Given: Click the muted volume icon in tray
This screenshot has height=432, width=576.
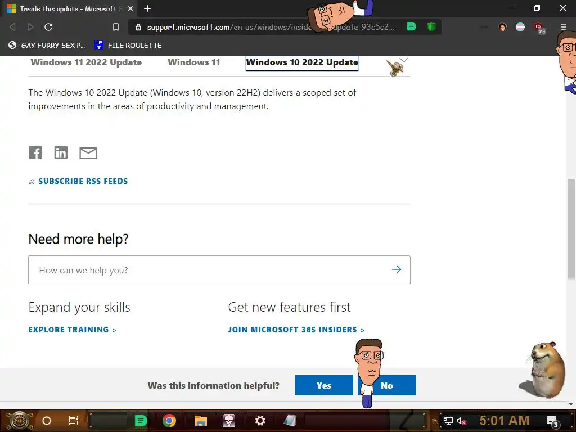Looking at the screenshot, I should pos(462,421).
